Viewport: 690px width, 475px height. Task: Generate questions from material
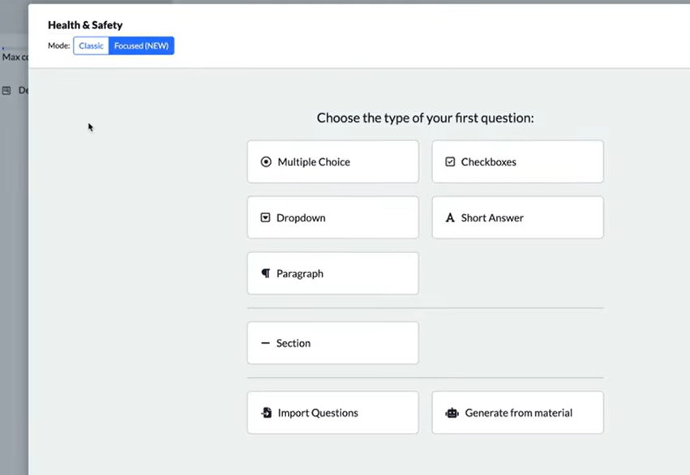click(517, 413)
